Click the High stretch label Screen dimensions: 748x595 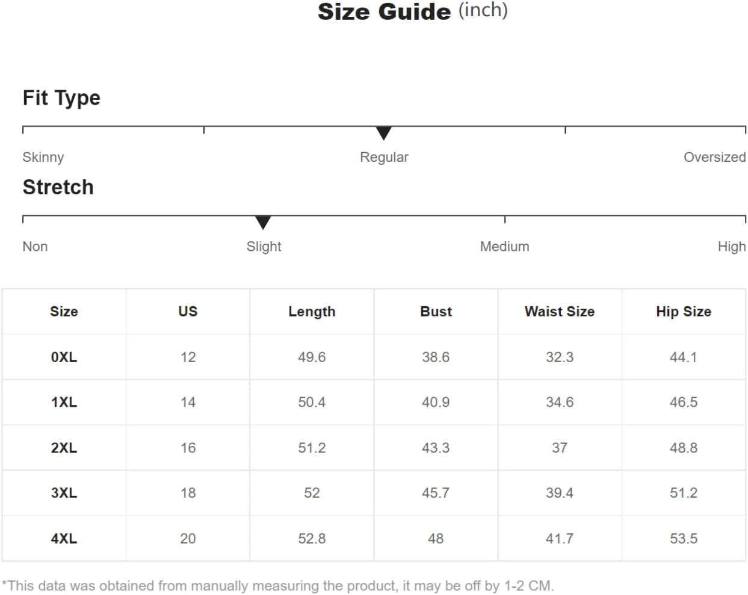[731, 247]
